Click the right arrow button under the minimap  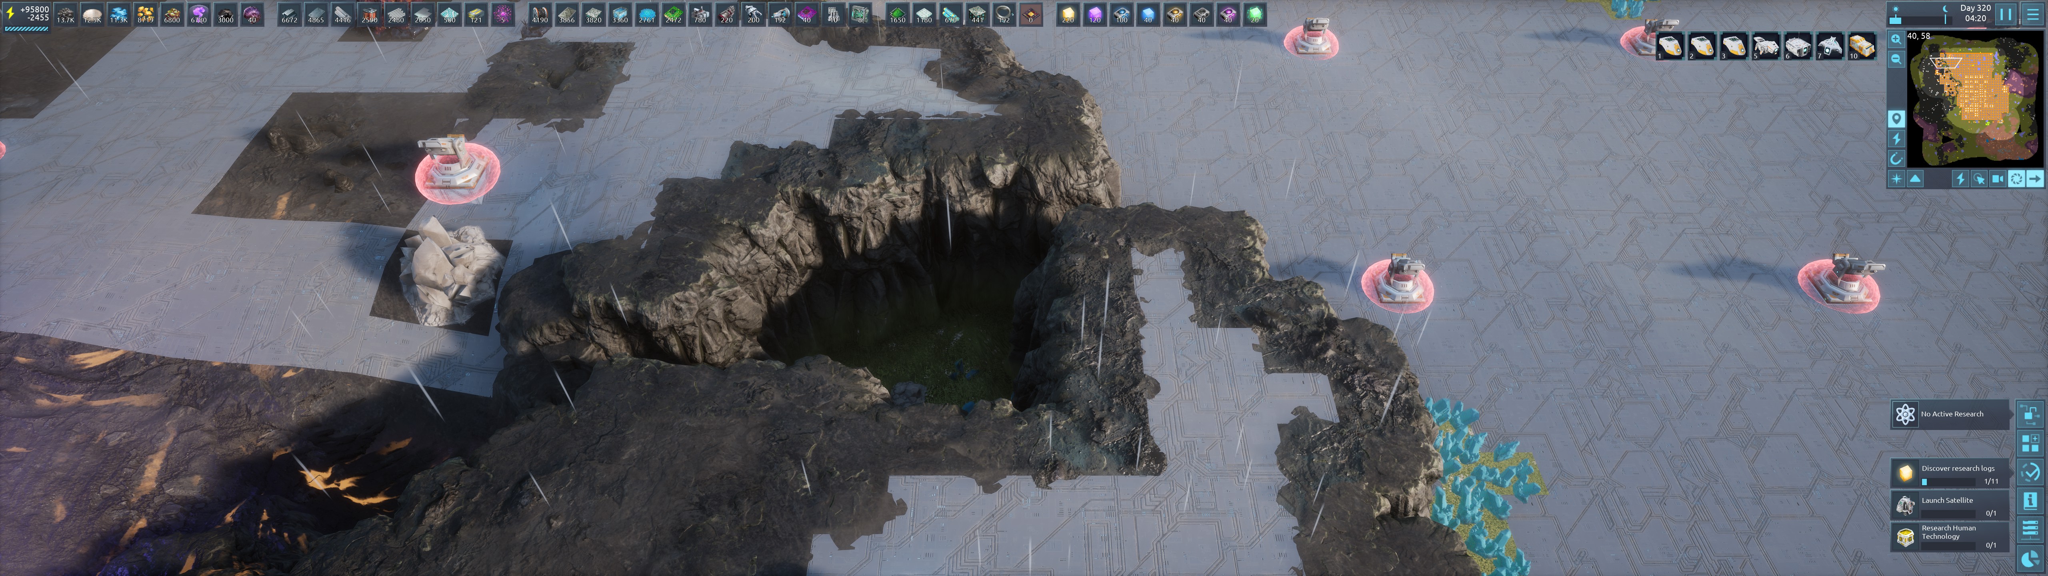click(x=2034, y=179)
